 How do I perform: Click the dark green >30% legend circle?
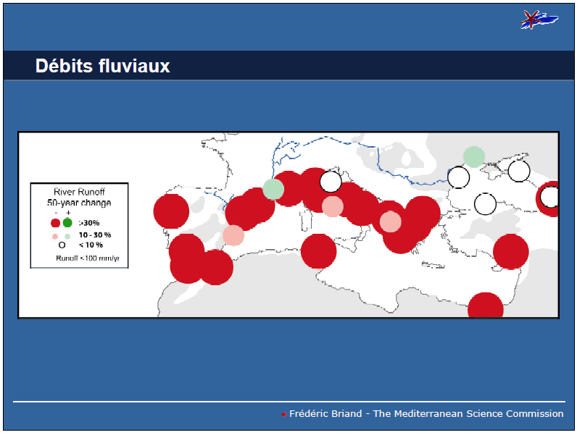pyautogui.click(x=67, y=222)
